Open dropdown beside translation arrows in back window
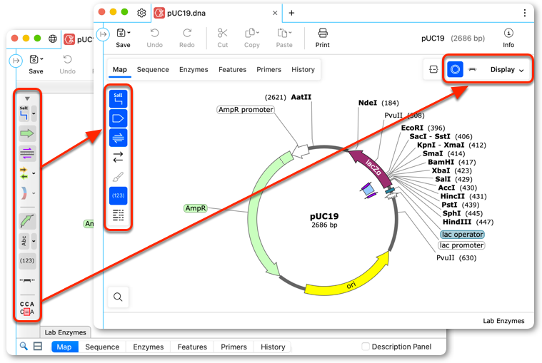 (34, 173)
